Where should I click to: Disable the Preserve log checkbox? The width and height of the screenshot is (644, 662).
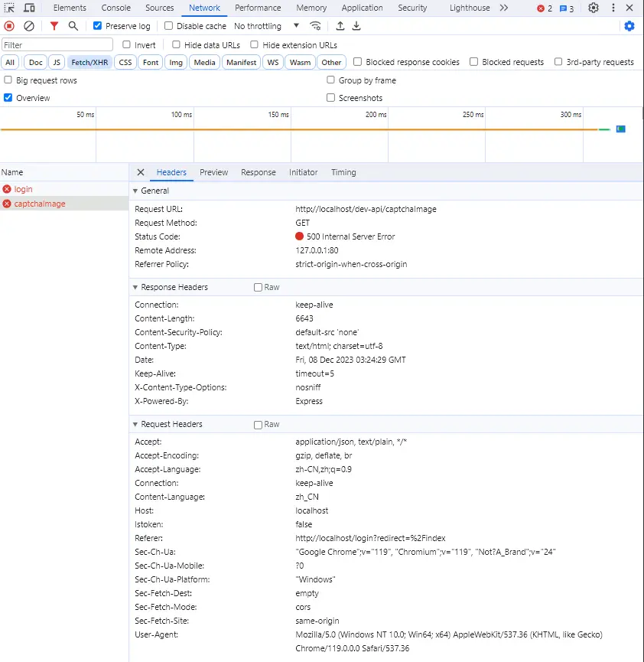click(96, 25)
